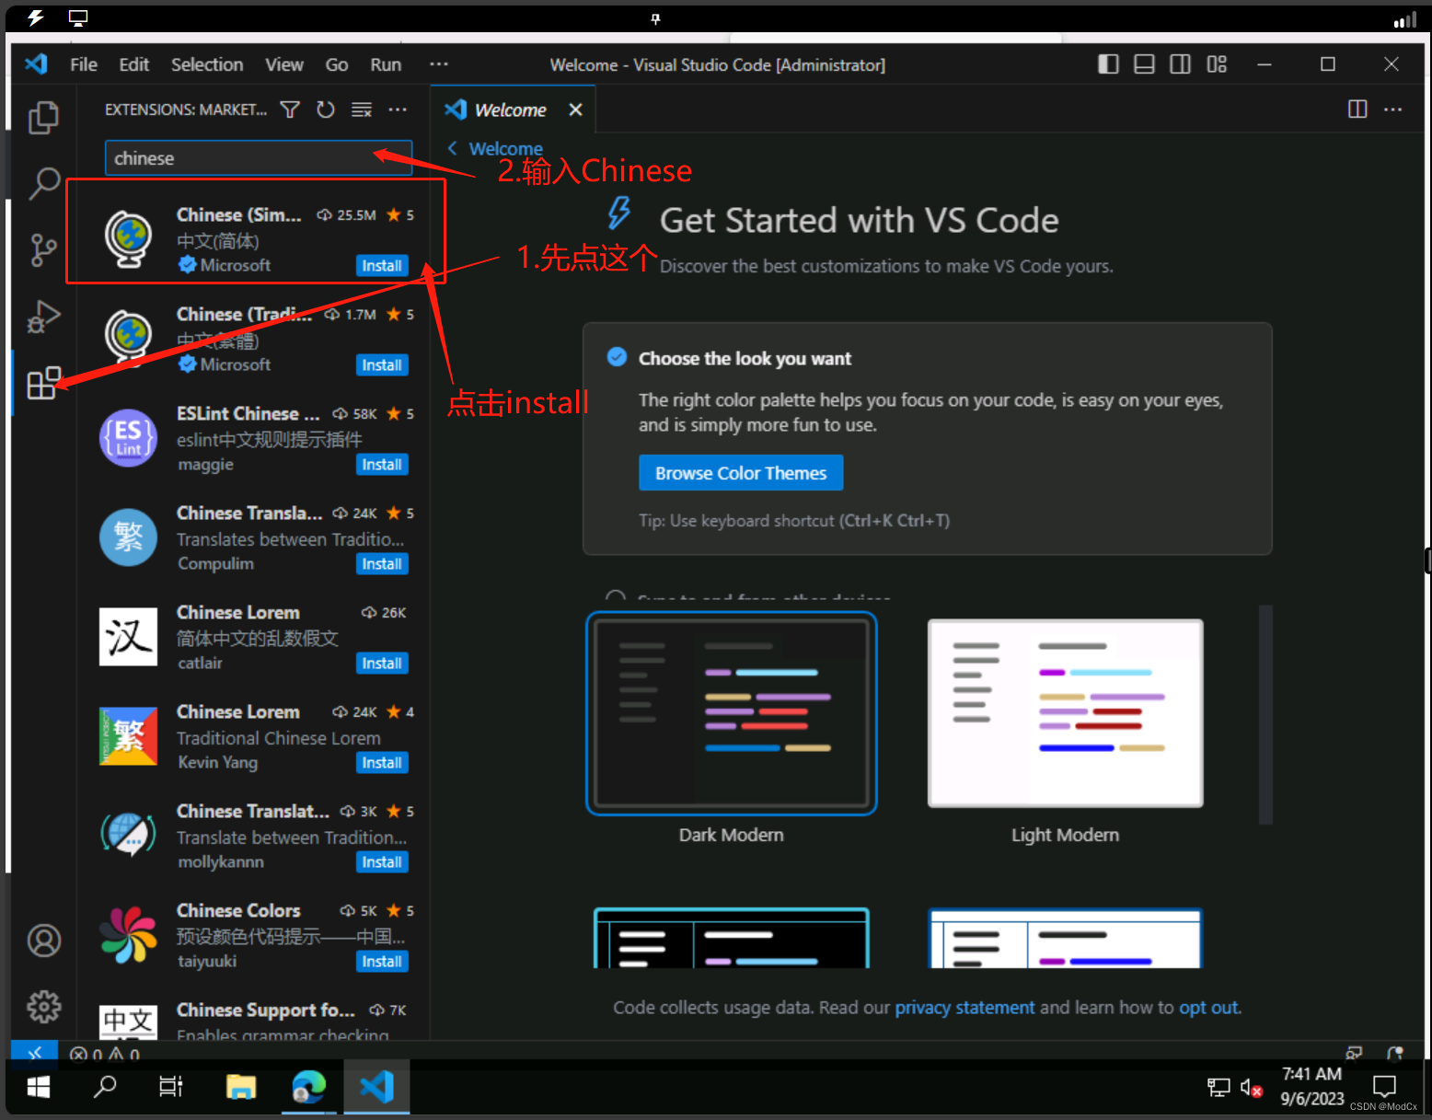The width and height of the screenshot is (1432, 1120).
Task: Open the opt out link
Action: (x=1209, y=1008)
